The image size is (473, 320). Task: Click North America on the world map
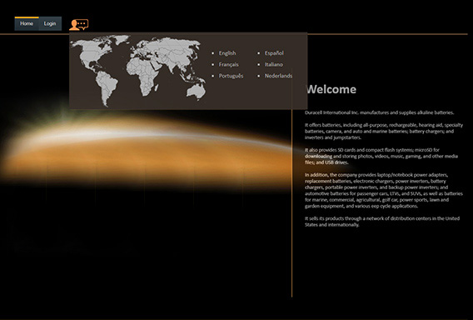(x=92, y=52)
